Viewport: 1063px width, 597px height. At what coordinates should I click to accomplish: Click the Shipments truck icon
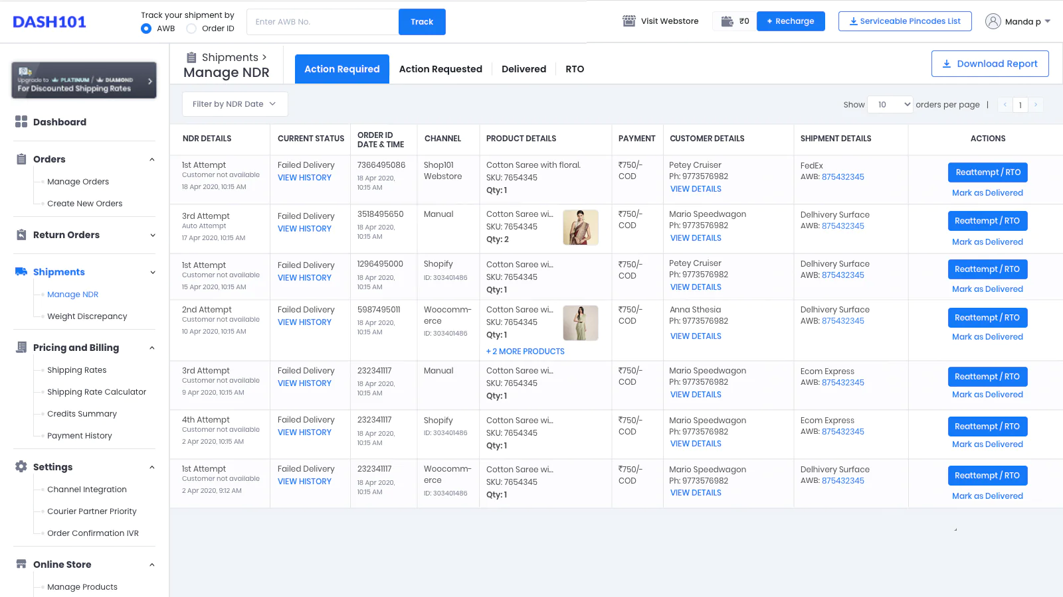tap(21, 272)
